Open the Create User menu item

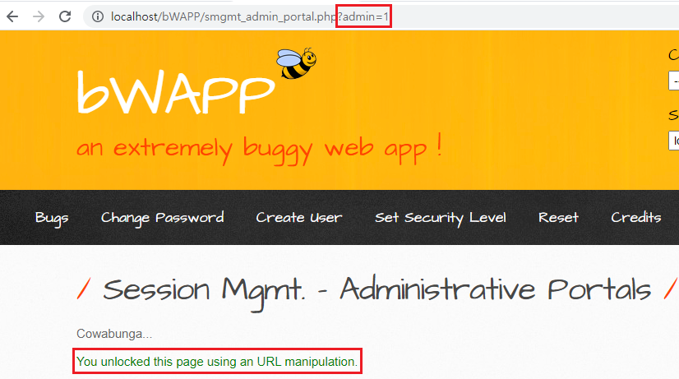pos(298,217)
